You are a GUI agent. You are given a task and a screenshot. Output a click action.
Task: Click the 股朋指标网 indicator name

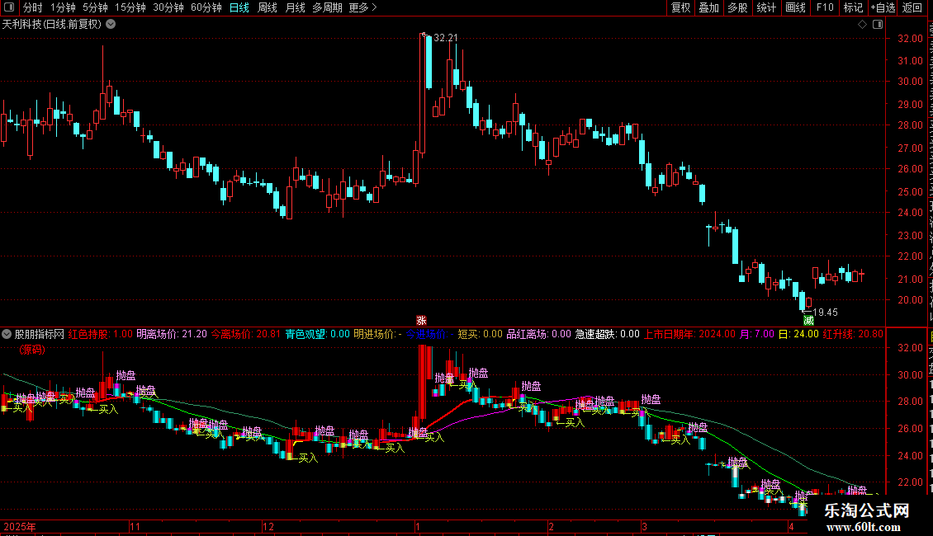[40, 334]
